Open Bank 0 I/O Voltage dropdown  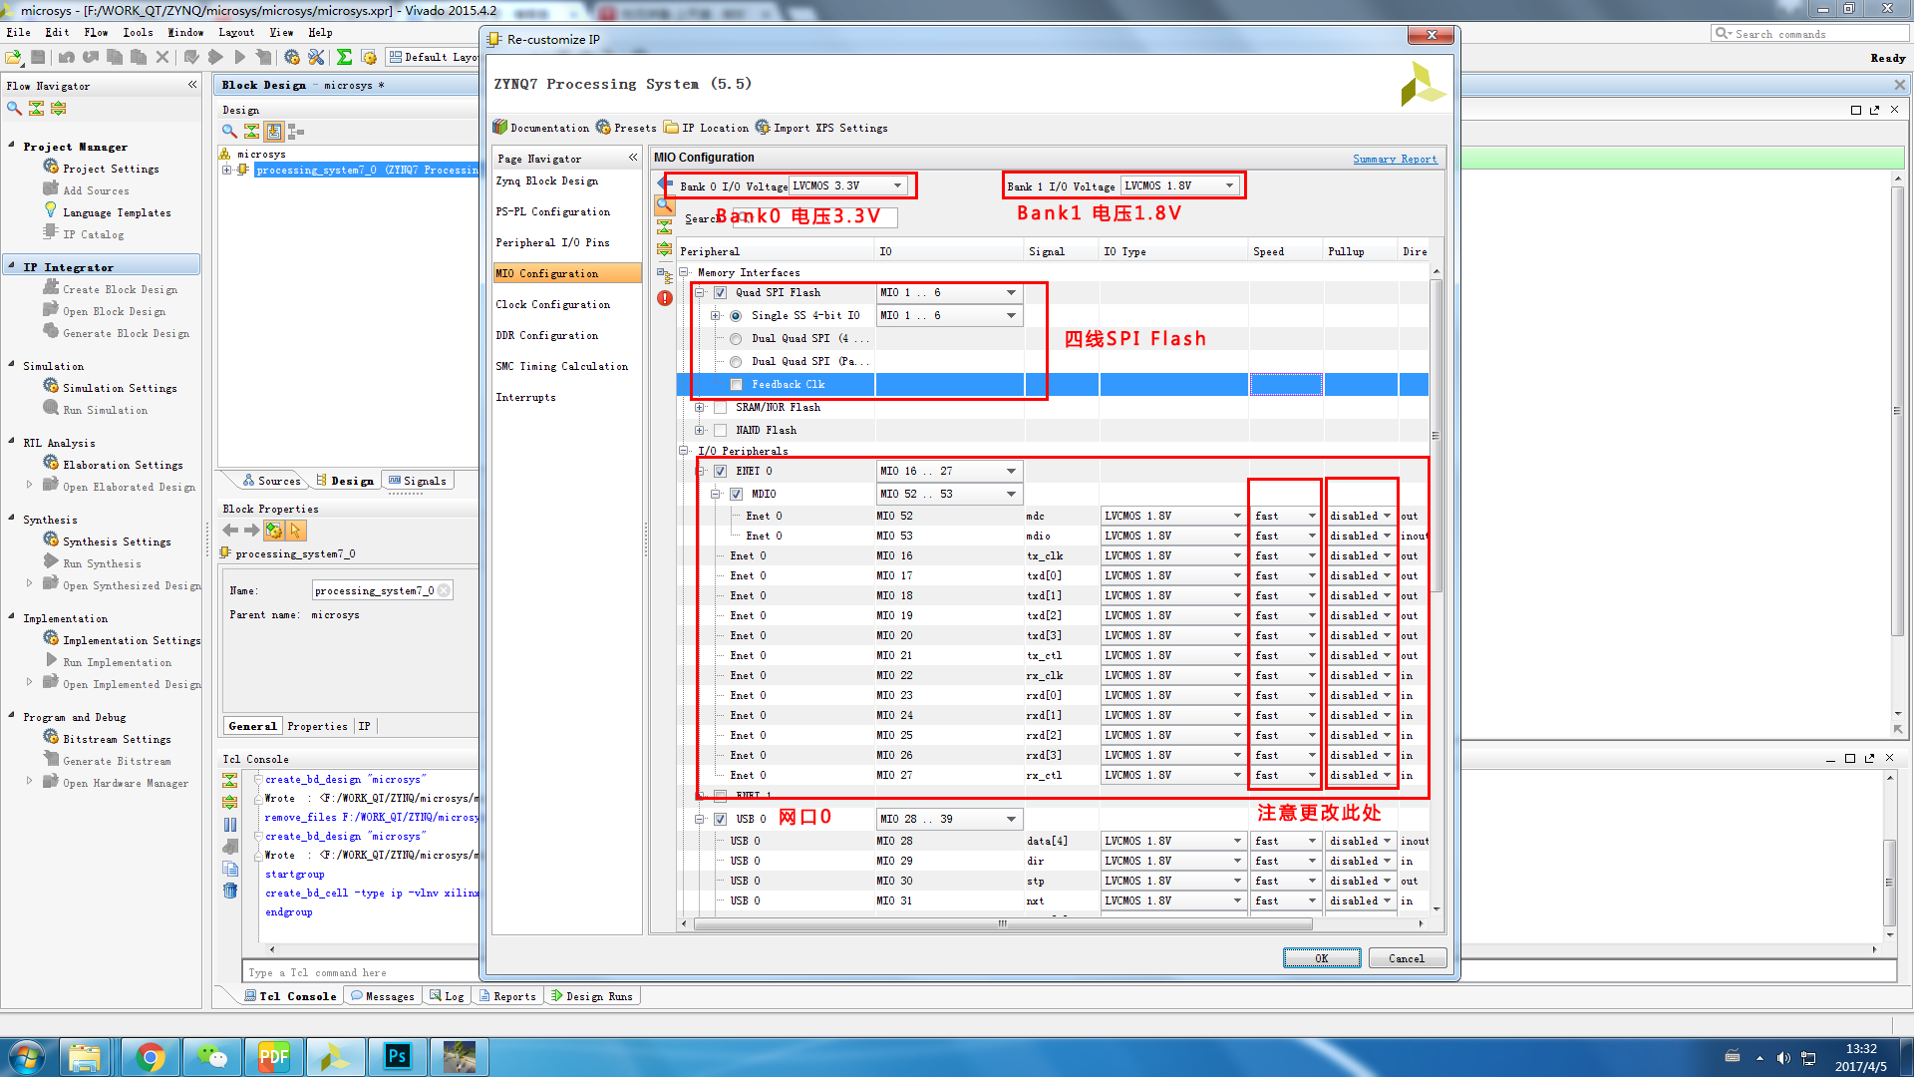(x=848, y=185)
